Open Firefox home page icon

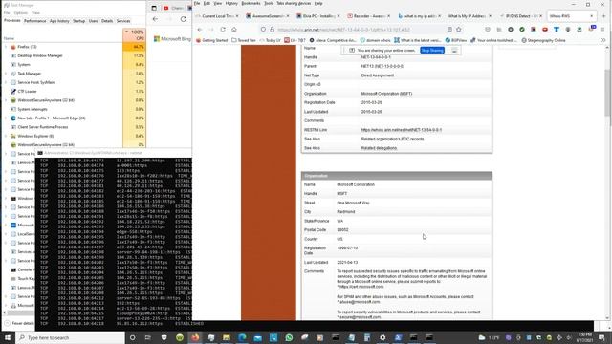(x=234, y=30)
